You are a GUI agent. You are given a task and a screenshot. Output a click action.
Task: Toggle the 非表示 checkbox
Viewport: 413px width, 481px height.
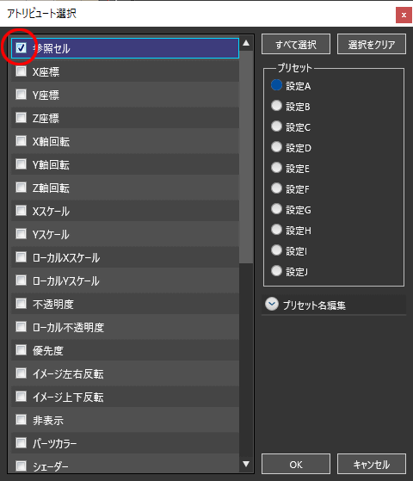coord(21,419)
